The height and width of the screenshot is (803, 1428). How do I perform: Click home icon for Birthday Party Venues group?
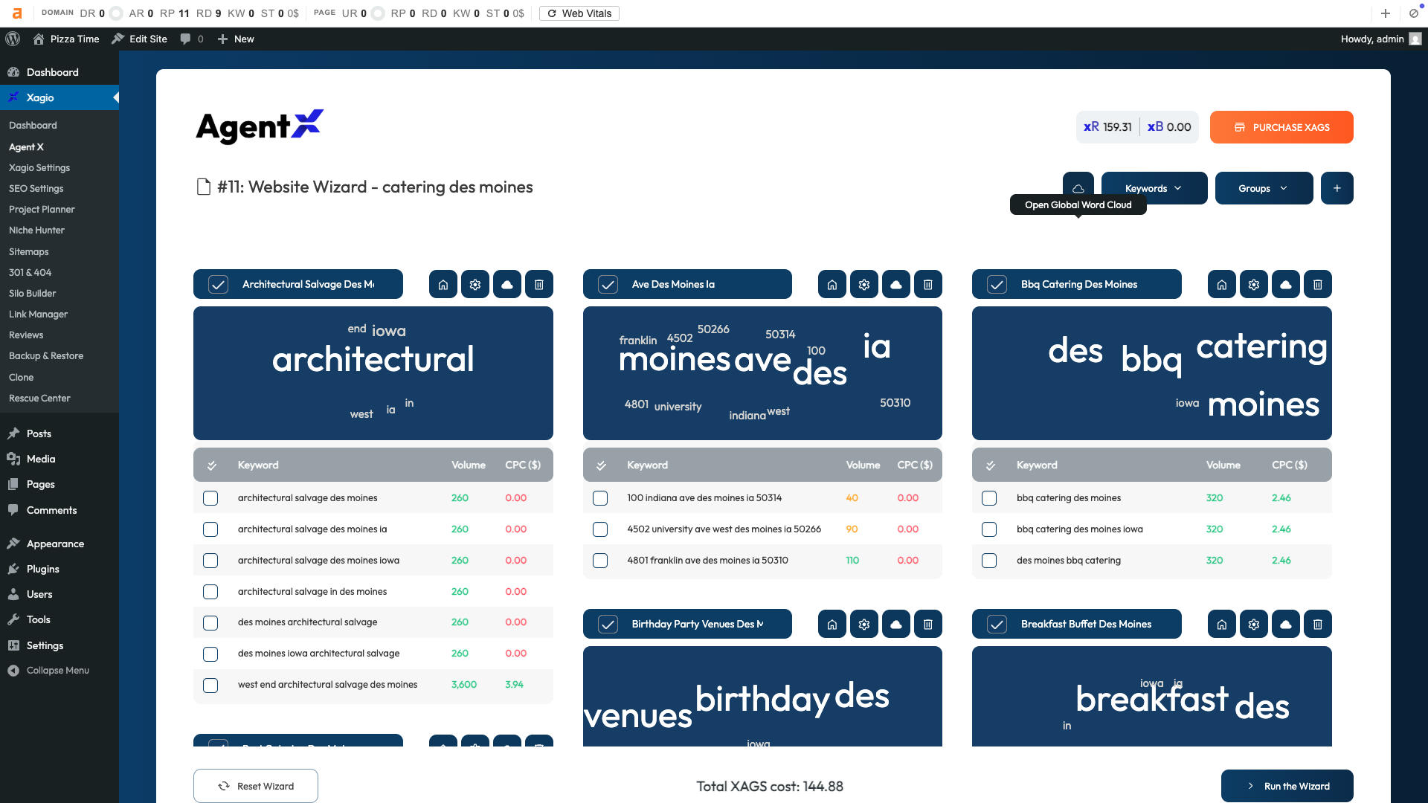(x=832, y=624)
